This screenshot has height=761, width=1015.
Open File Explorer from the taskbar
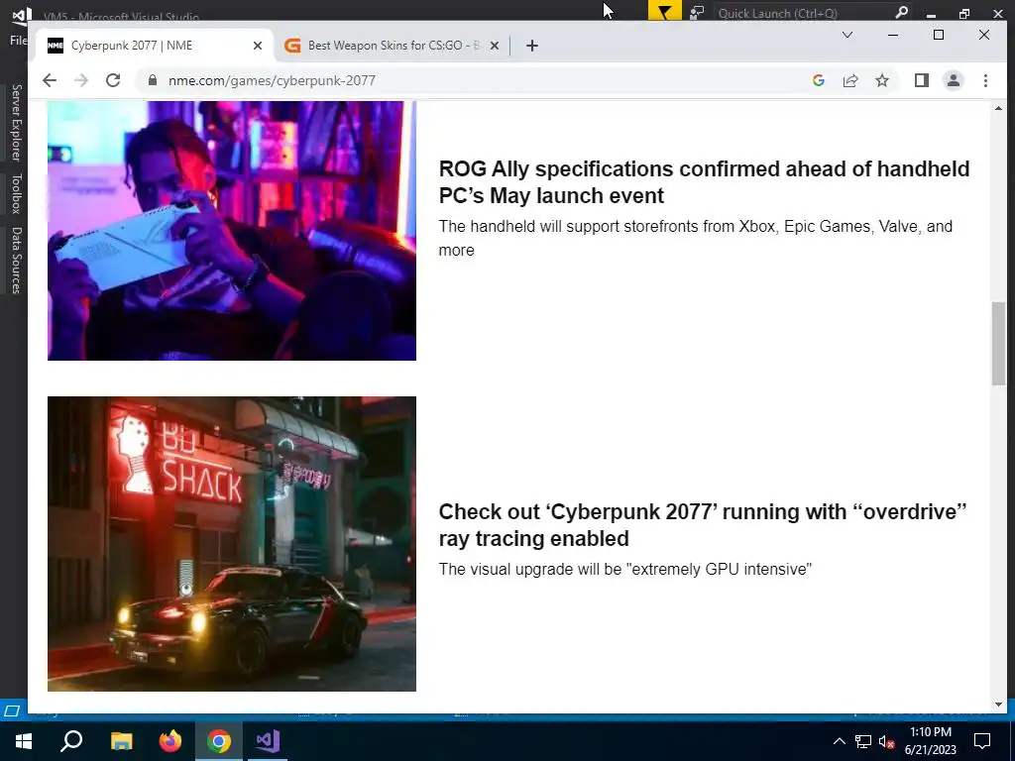coord(121,741)
